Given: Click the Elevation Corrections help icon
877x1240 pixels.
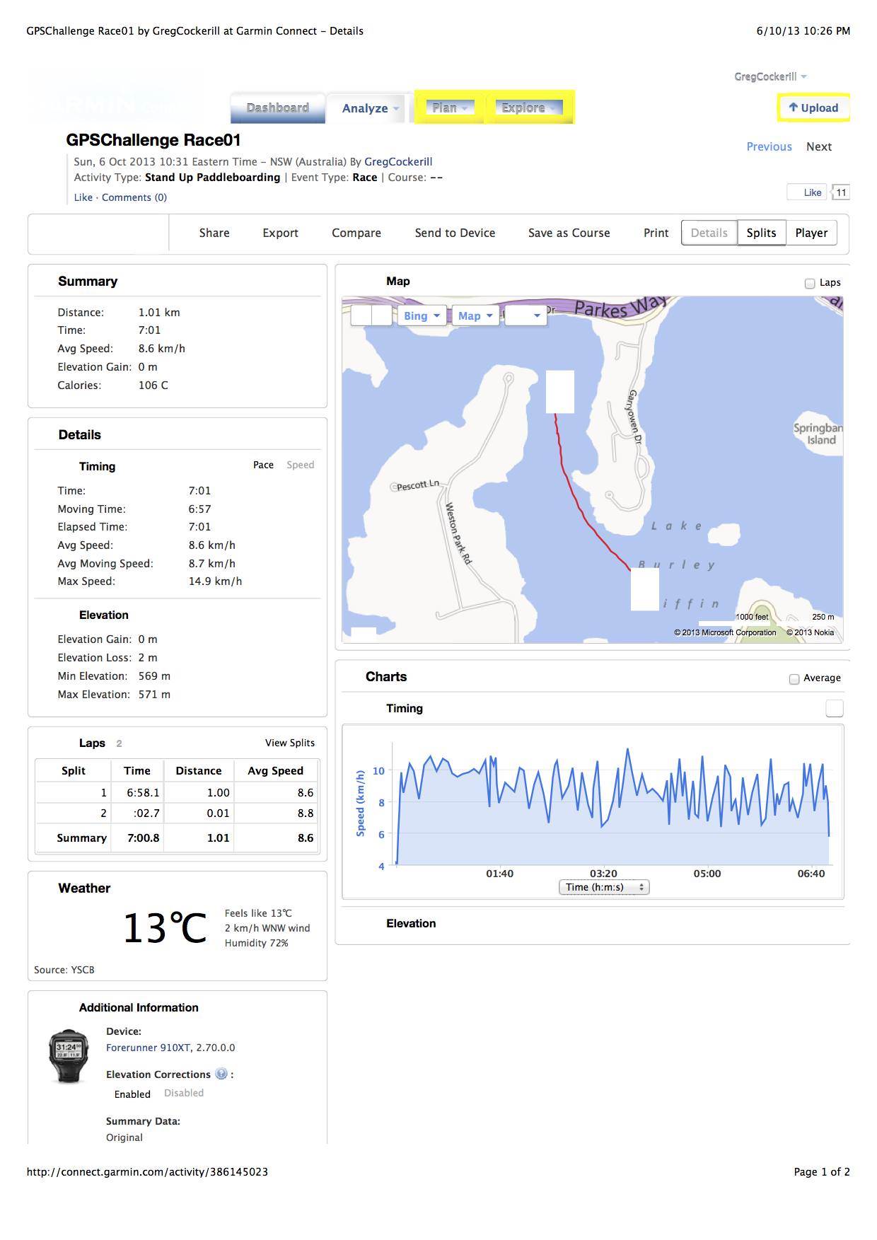Looking at the screenshot, I should point(221,1074).
